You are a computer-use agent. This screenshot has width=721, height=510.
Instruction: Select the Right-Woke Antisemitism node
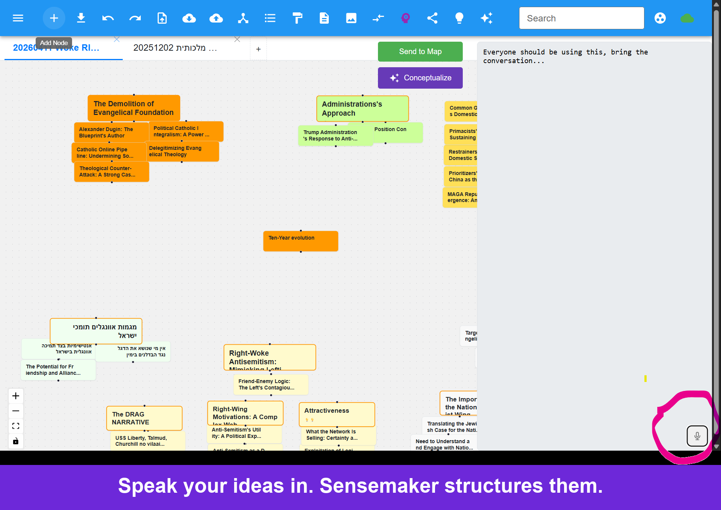(270, 357)
